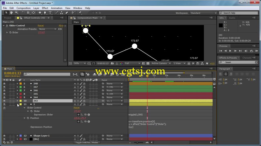Viewport: 261px width, 146px height.
Task: Click Reset Exposure icon in viewer
Action: point(207,63)
